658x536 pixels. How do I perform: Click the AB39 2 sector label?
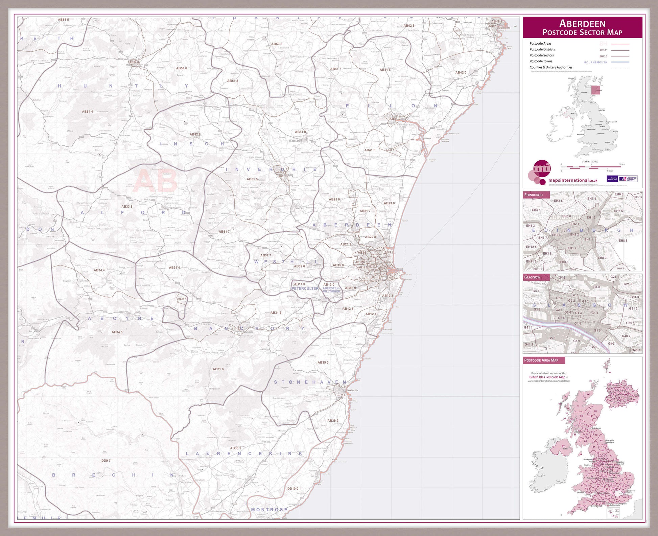(x=333, y=421)
